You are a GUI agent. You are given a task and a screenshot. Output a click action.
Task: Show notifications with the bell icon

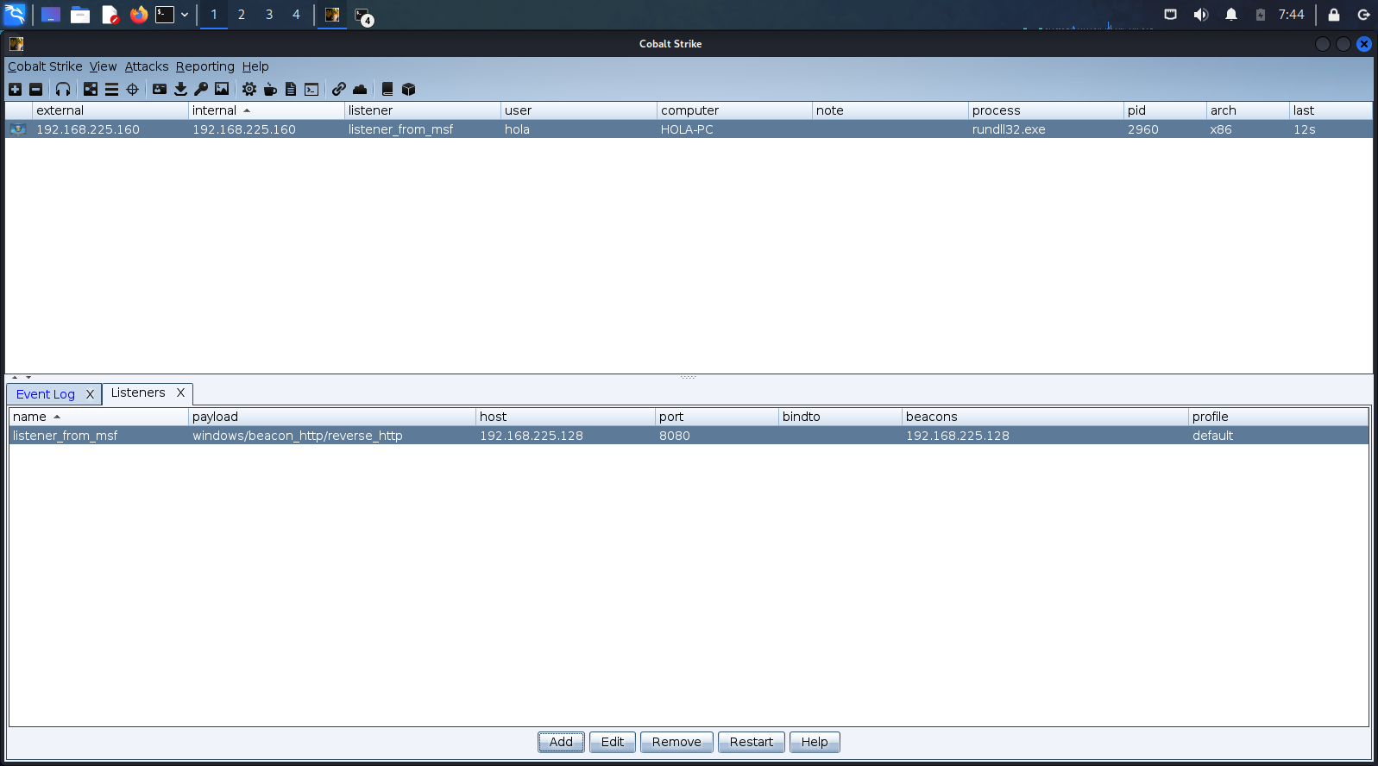(1231, 15)
